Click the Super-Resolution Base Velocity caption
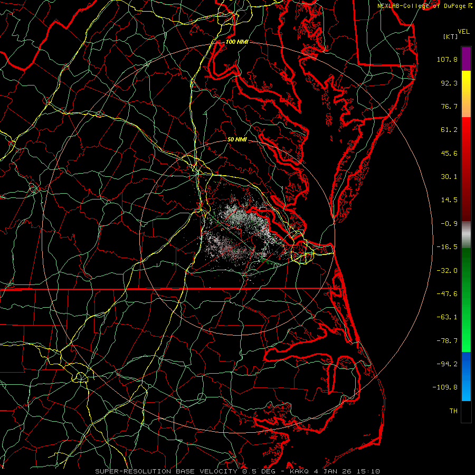Screen dimensions: 475x475 [x=237, y=471]
